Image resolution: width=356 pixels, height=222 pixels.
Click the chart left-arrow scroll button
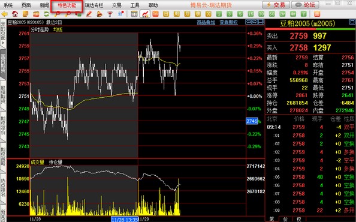[249, 22]
